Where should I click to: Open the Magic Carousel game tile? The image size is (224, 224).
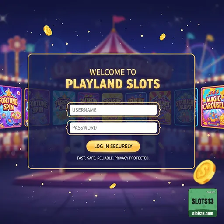213,107
